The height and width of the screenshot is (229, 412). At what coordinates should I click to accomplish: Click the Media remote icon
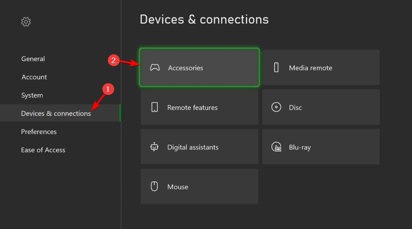pos(276,68)
